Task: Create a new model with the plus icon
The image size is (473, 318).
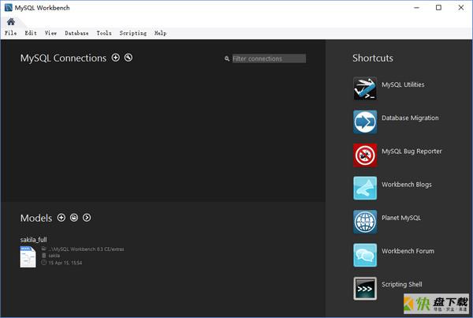Action: pyautogui.click(x=61, y=218)
